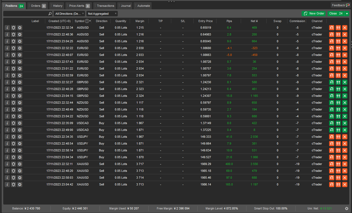Open the Price Alerts tab
352x213 pixels.
point(79,6)
